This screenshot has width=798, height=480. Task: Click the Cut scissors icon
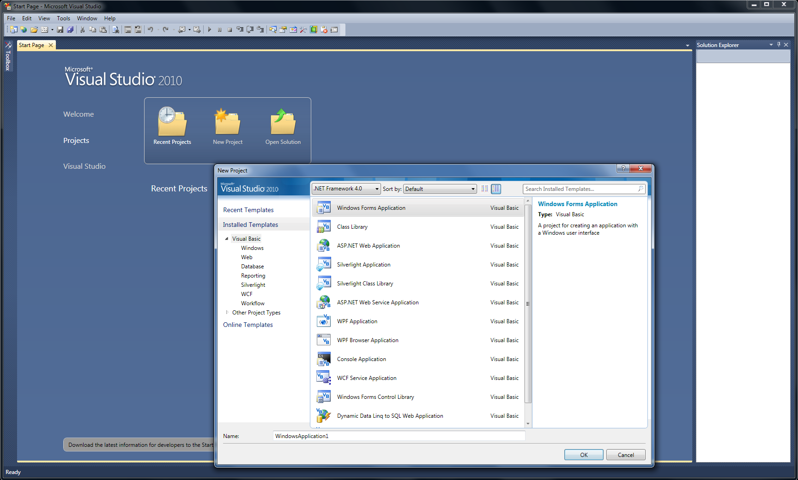(82, 30)
